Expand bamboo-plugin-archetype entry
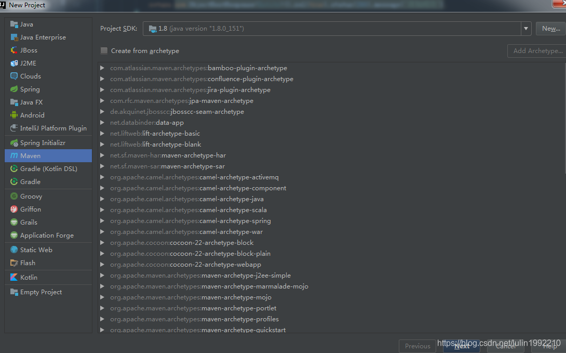566x353 pixels. (102, 68)
